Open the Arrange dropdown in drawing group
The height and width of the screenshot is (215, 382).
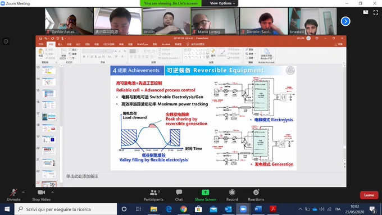tap(213, 53)
